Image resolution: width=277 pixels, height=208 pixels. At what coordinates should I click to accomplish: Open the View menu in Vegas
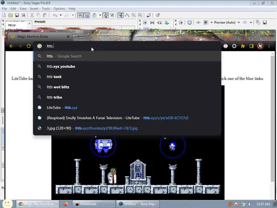pyautogui.click(x=23, y=8)
